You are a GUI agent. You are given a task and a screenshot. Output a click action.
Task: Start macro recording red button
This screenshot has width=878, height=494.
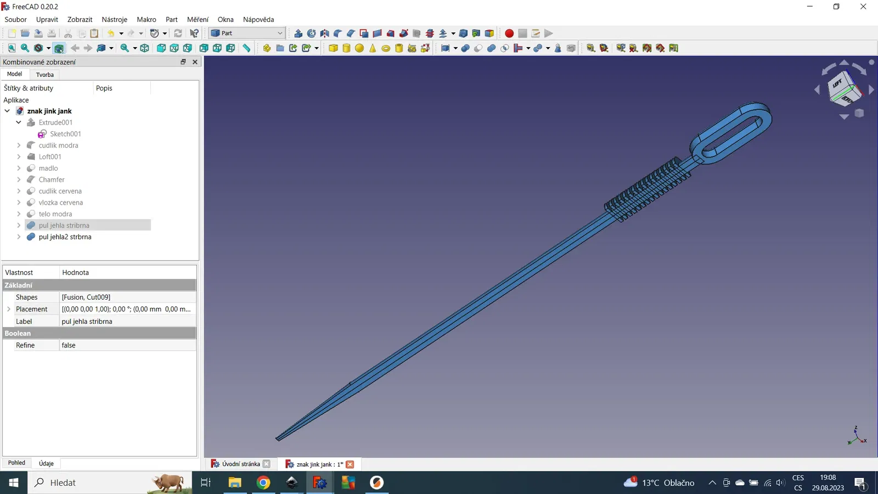(509, 33)
